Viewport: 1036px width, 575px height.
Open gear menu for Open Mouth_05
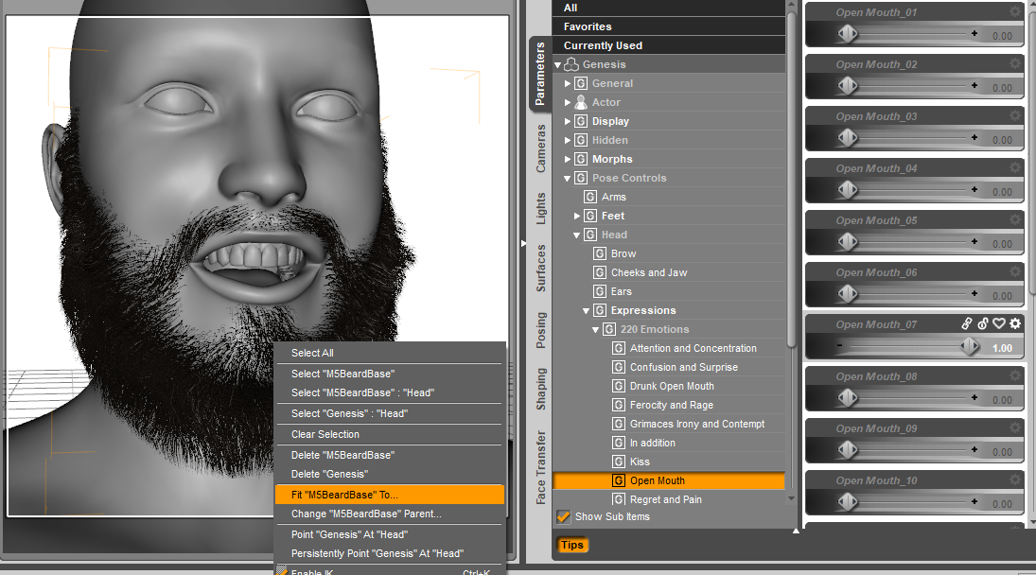pos(1015,219)
